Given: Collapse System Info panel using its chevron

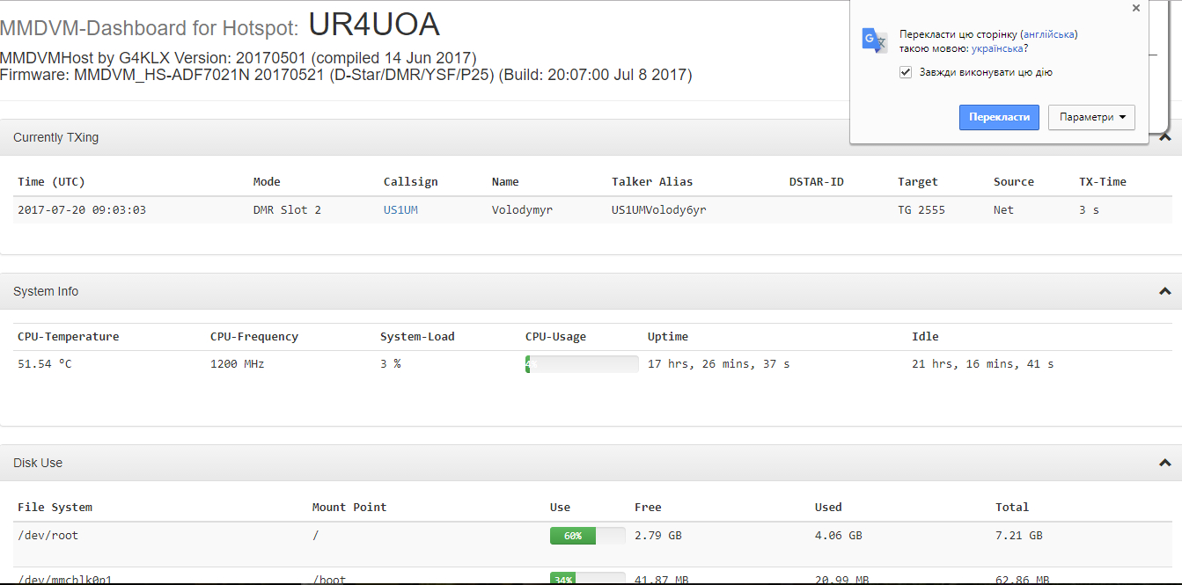Looking at the screenshot, I should (1164, 291).
